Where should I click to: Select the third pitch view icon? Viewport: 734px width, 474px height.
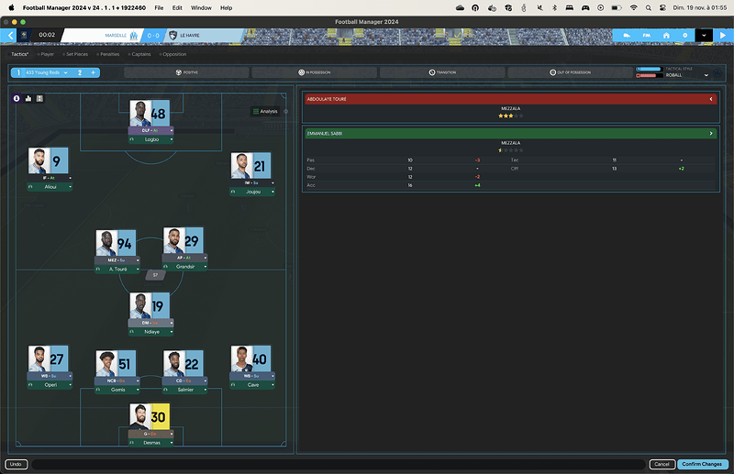(x=39, y=98)
